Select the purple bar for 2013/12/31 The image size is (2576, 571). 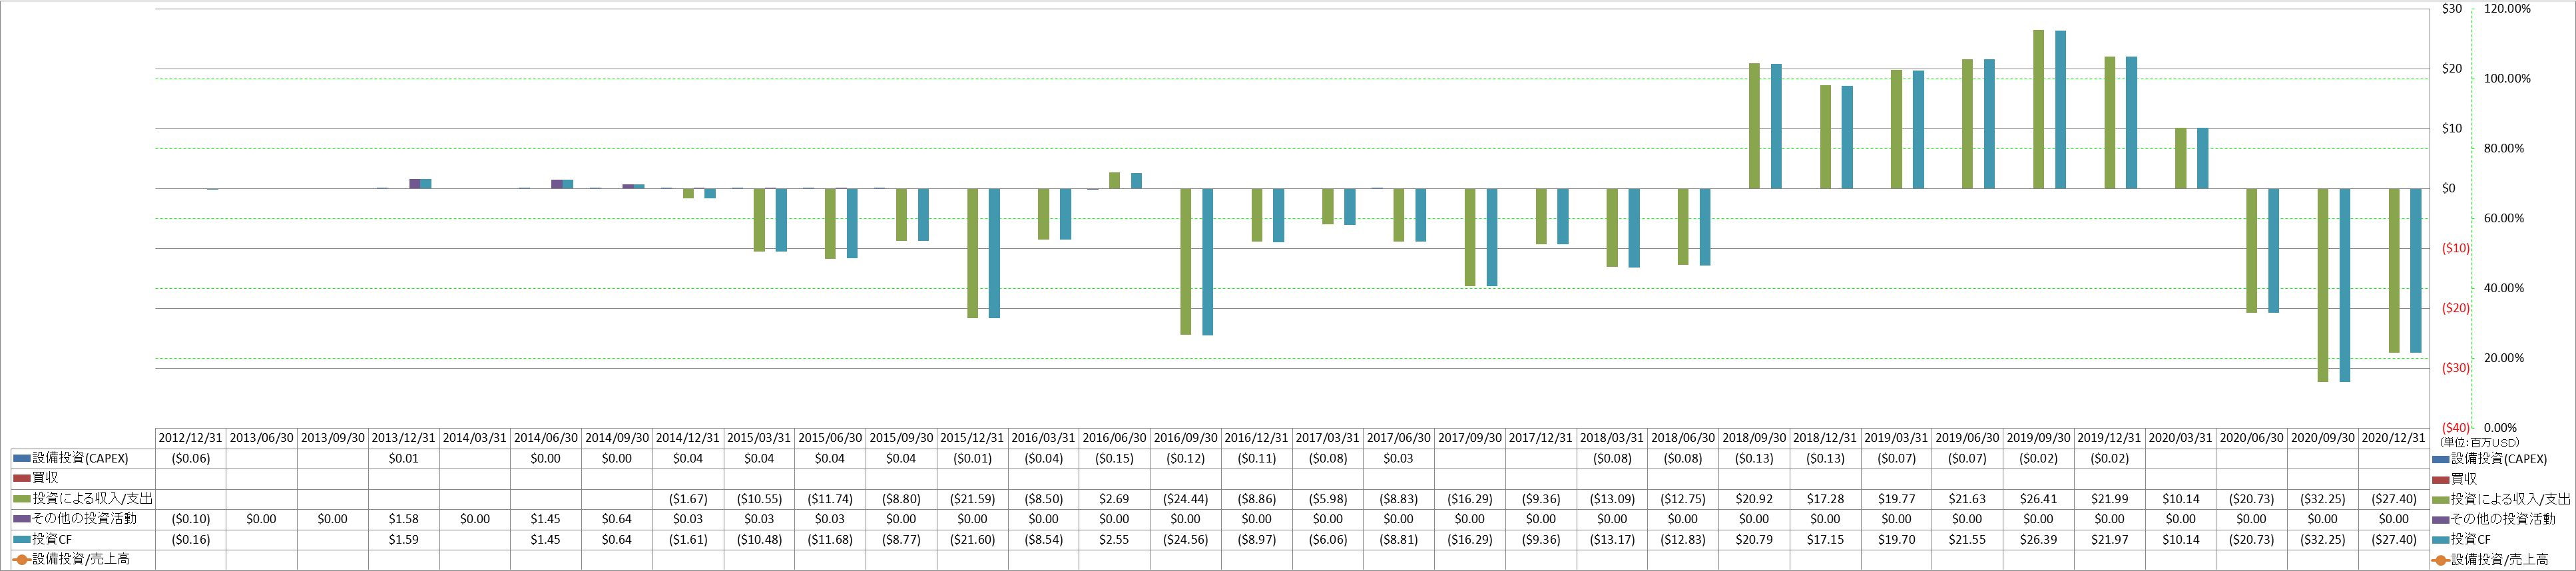(414, 184)
